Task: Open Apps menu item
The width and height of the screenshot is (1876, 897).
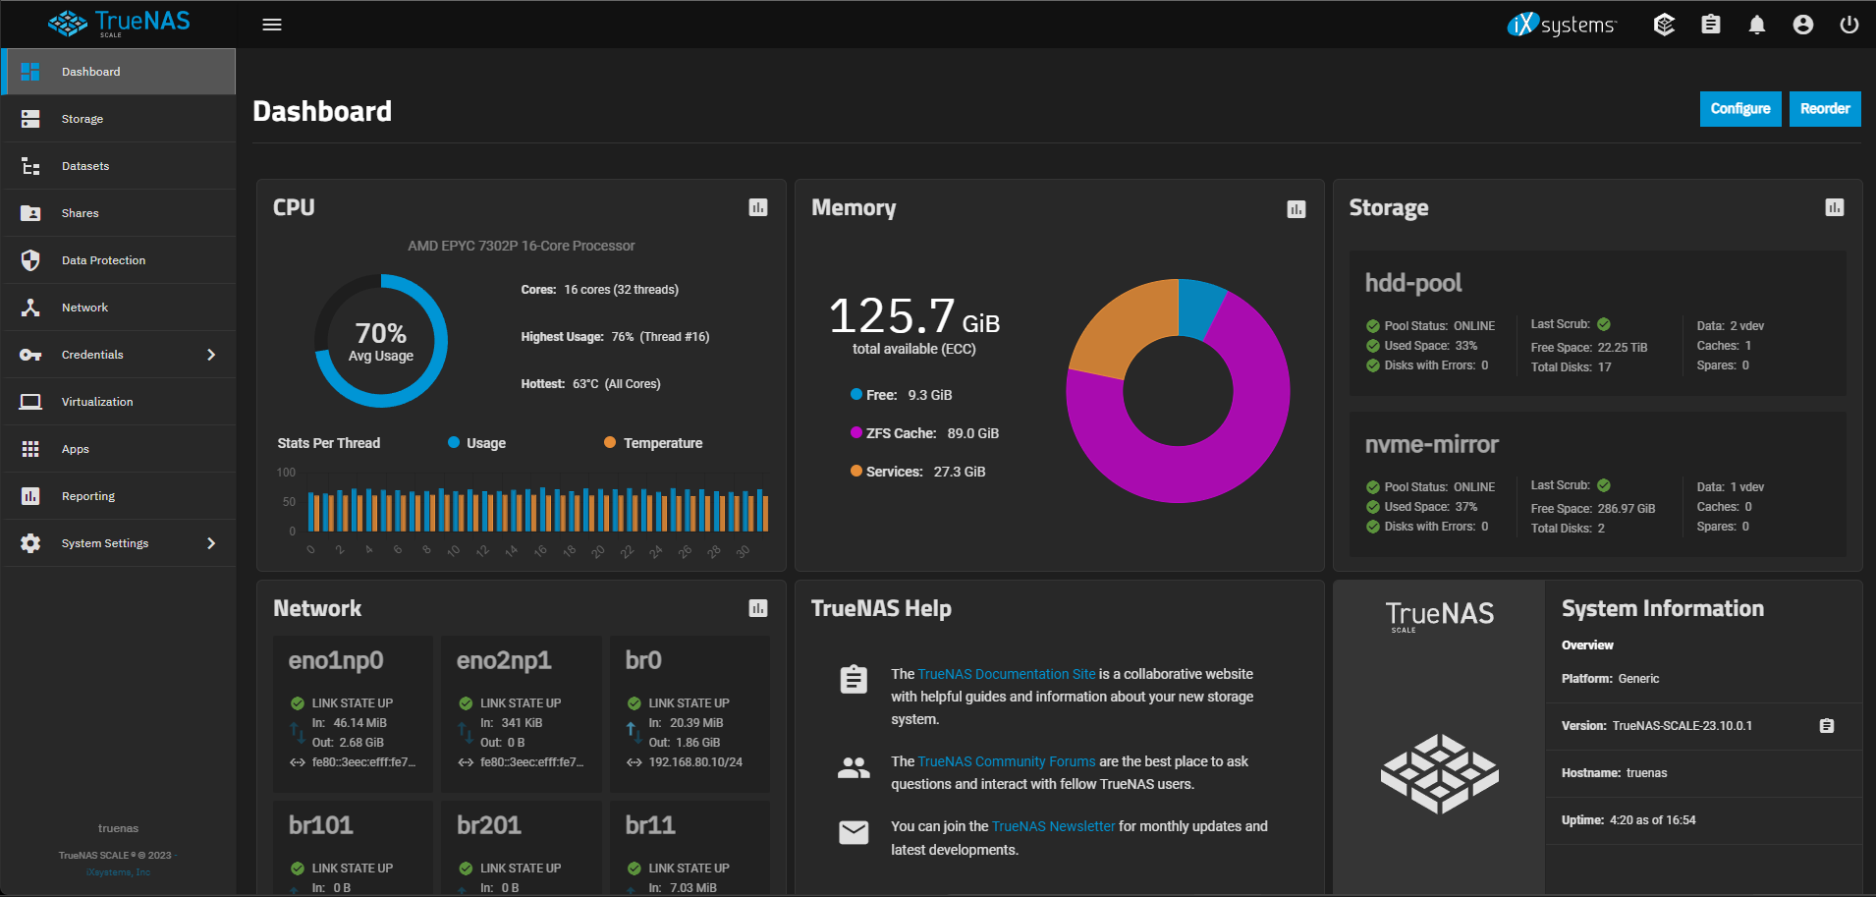Action: click(119, 449)
